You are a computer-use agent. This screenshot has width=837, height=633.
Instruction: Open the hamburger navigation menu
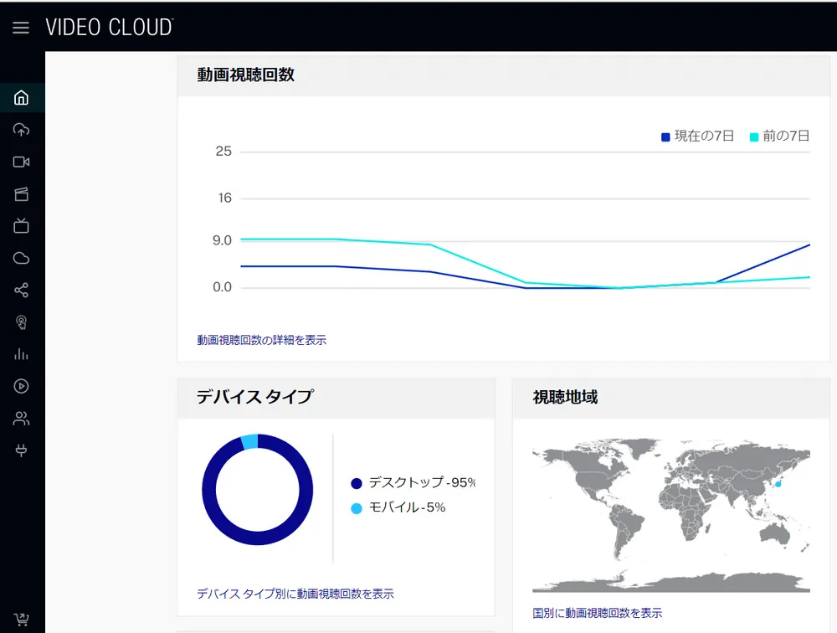coord(20,26)
